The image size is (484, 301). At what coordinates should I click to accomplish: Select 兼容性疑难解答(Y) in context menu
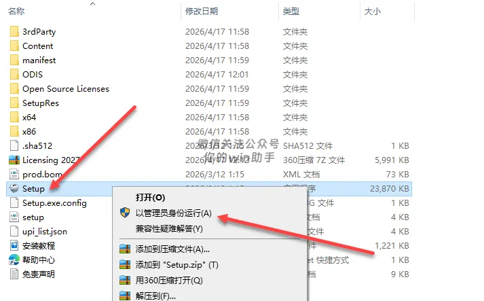169,229
